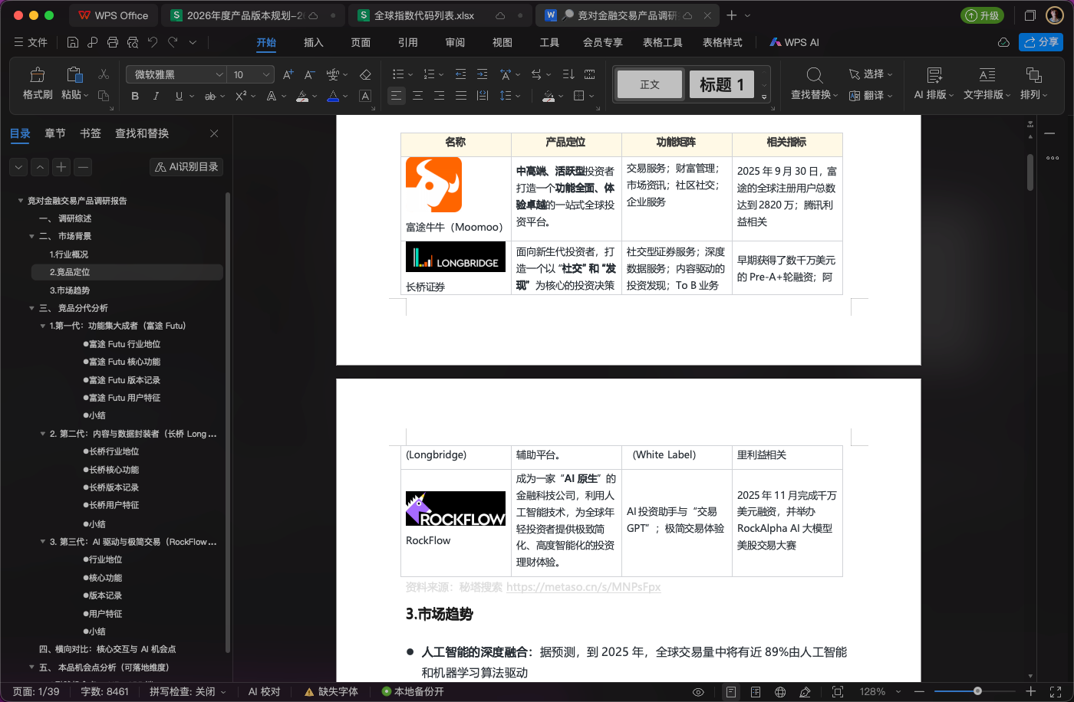Collapse 三、竞品分代分析 in outline
The height and width of the screenshot is (702, 1074).
31,308
